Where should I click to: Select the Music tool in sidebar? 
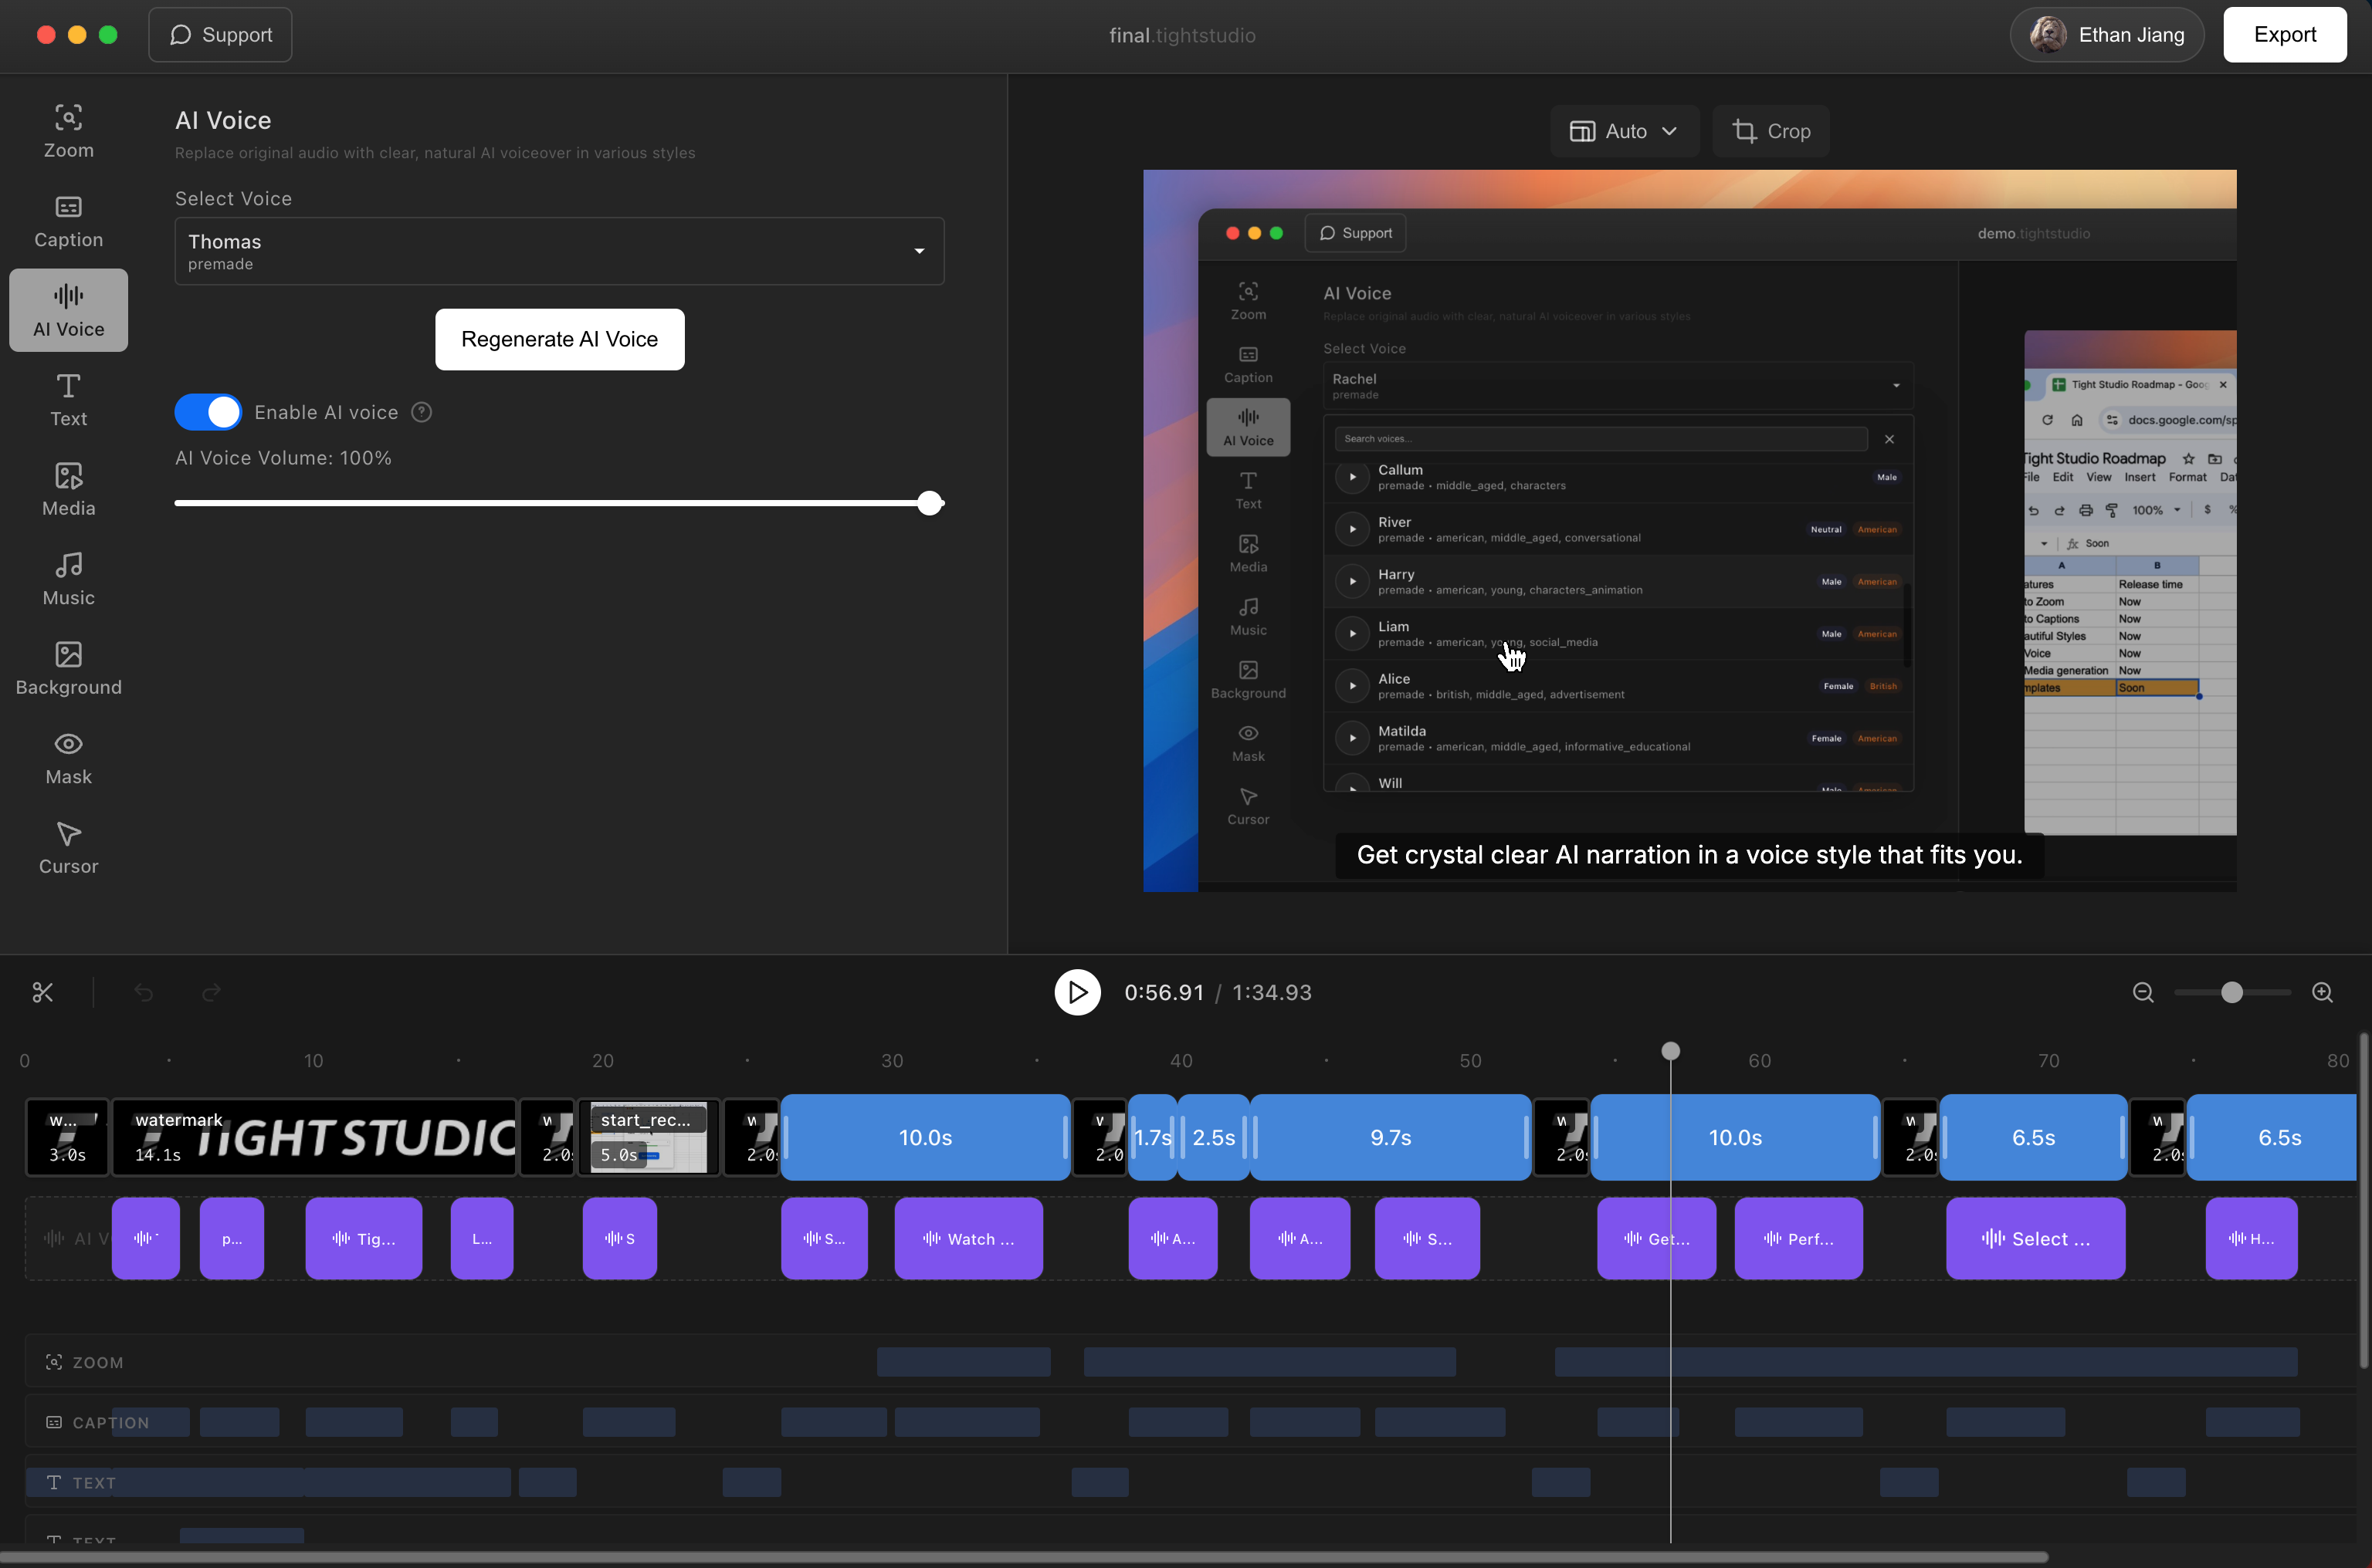(68, 579)
